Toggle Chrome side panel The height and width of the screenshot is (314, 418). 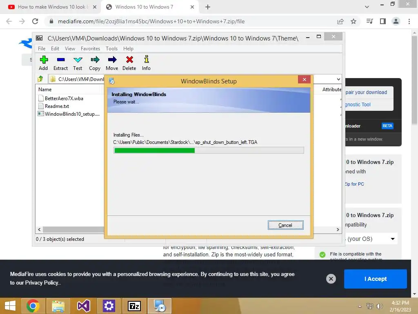[x=383, y=21]
